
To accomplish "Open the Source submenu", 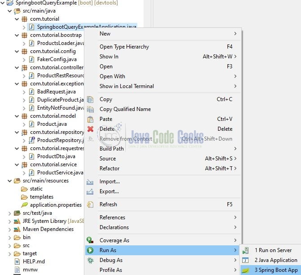I will pos(163,159).
